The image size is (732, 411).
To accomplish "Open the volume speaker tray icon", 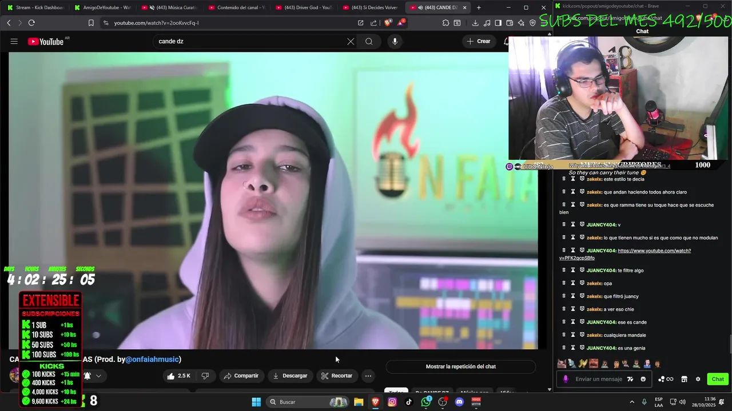I will (x=682, y=402).
